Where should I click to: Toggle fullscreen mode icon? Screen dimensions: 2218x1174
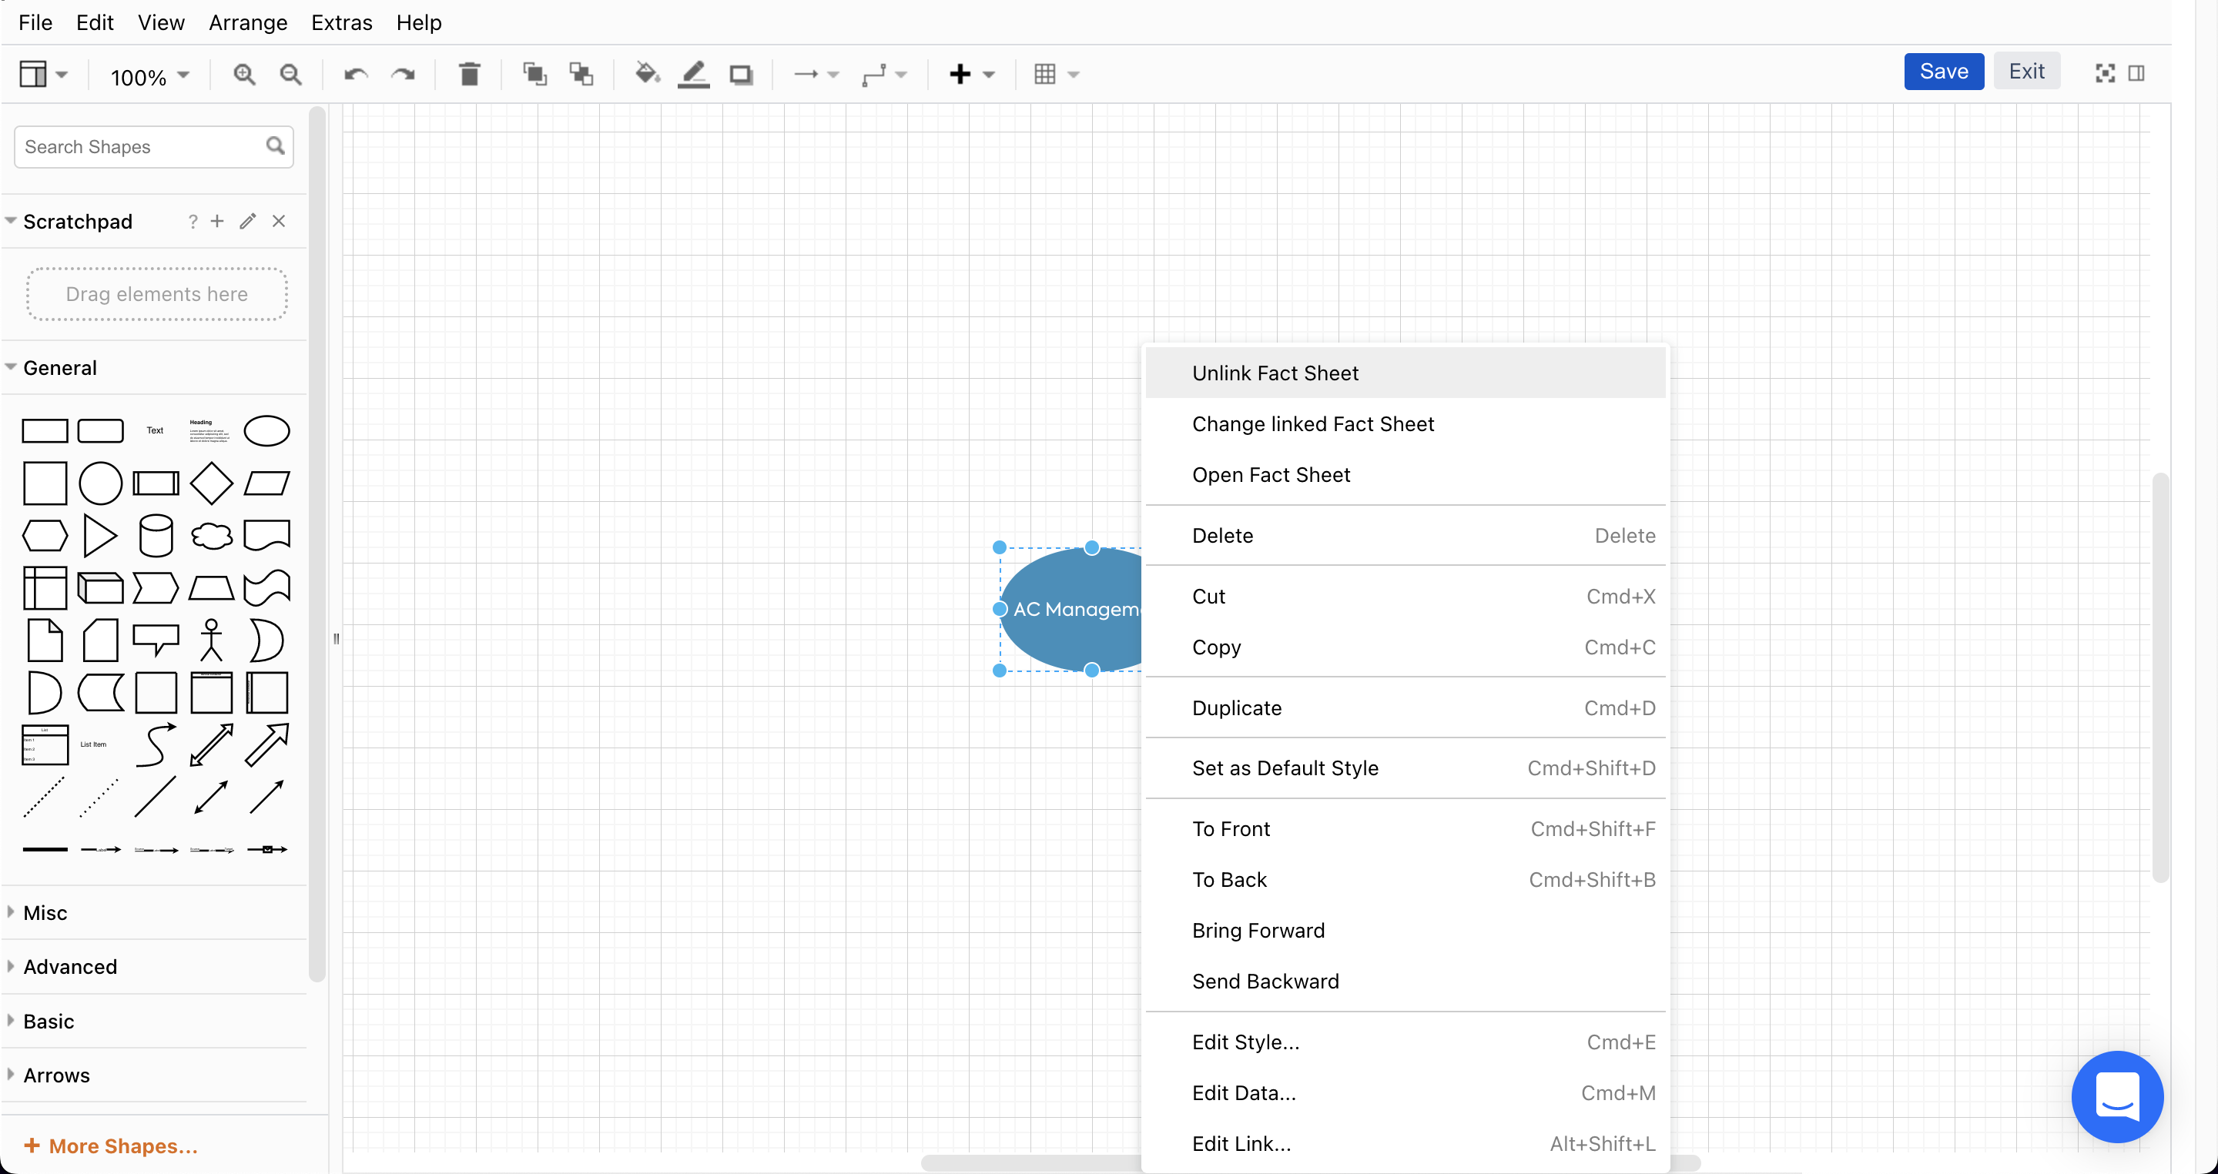(x=2104, y=73)
